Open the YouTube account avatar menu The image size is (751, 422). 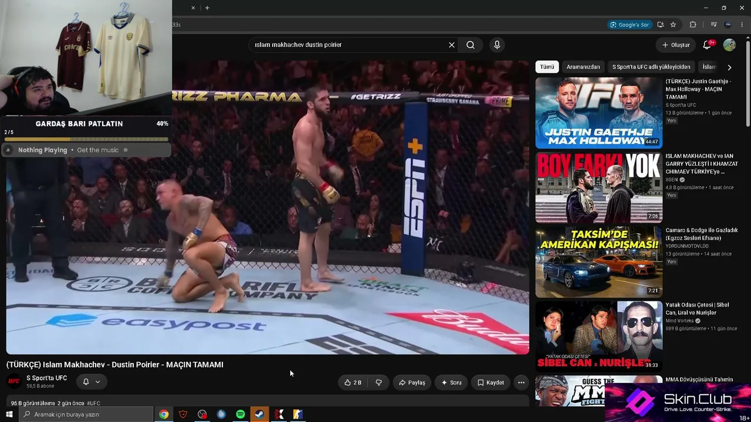[729, 45]
